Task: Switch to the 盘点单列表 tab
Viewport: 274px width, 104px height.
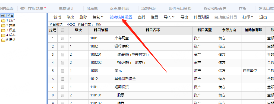Action: (x=119, y=8)
